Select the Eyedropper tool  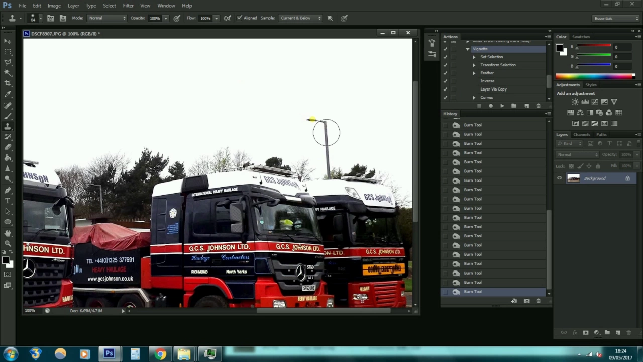click(x=8, y=94)
